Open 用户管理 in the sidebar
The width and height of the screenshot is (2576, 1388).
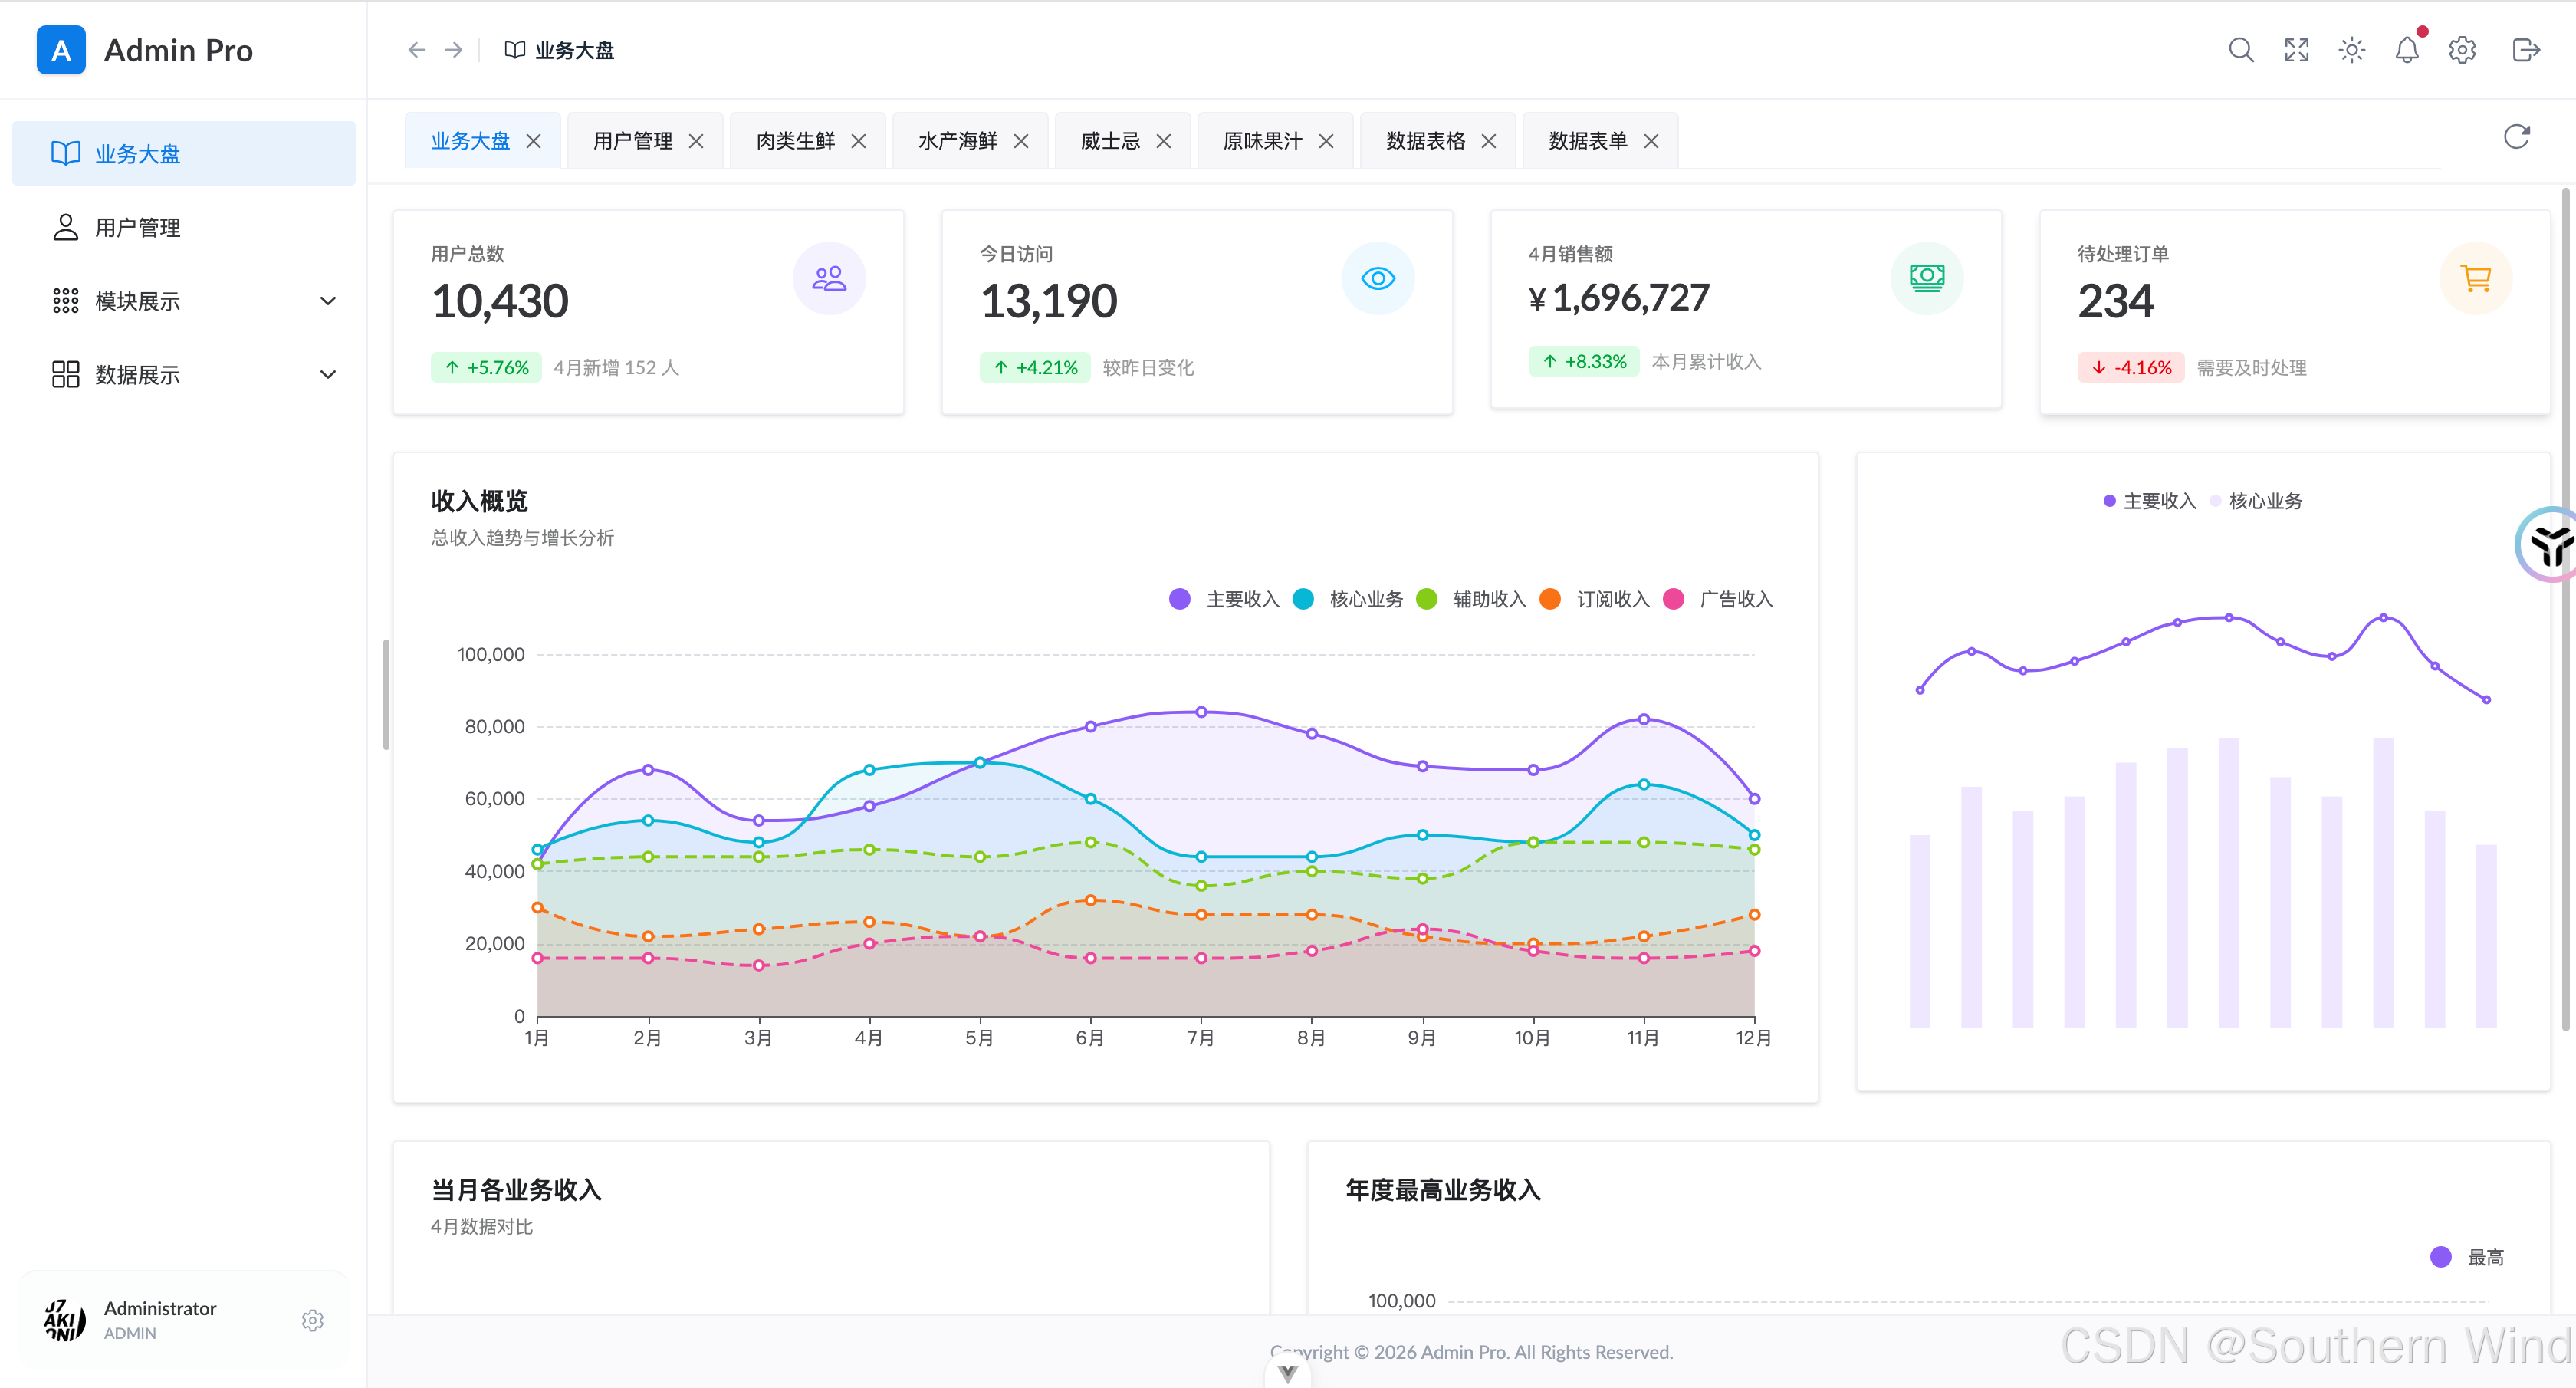pos(138,228)
